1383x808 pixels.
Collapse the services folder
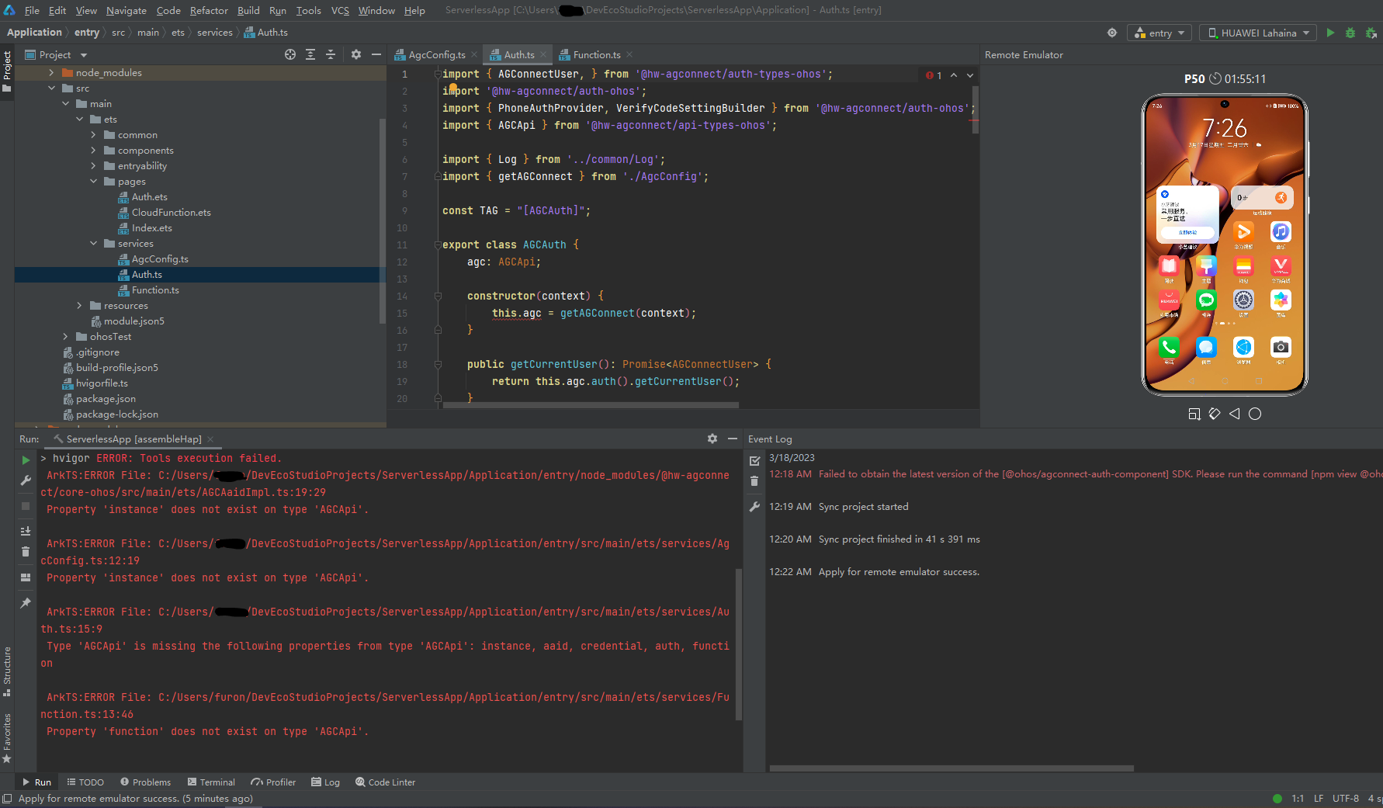click(94, 243)
